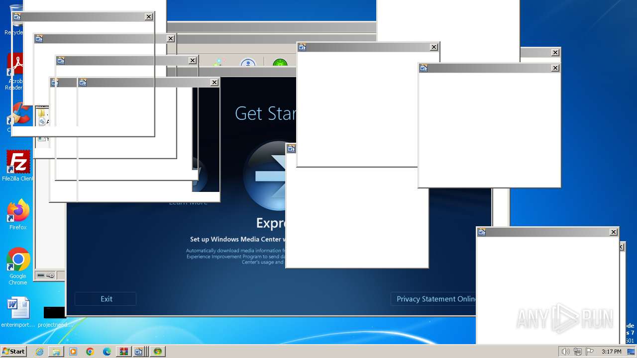Viewport: 637px width, 358px height.
Task: Click Show desktop button beside the clock
Action: (631, 352)
